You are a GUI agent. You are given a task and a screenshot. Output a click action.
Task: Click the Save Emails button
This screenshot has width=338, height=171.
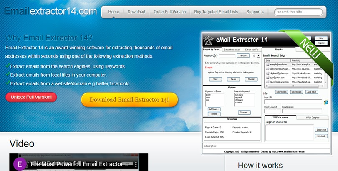(296, 92)
